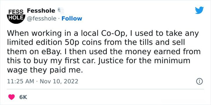Screen dimensions: 211x105
Task: Click the phrase limited edition
Action: tap(34, 43)
